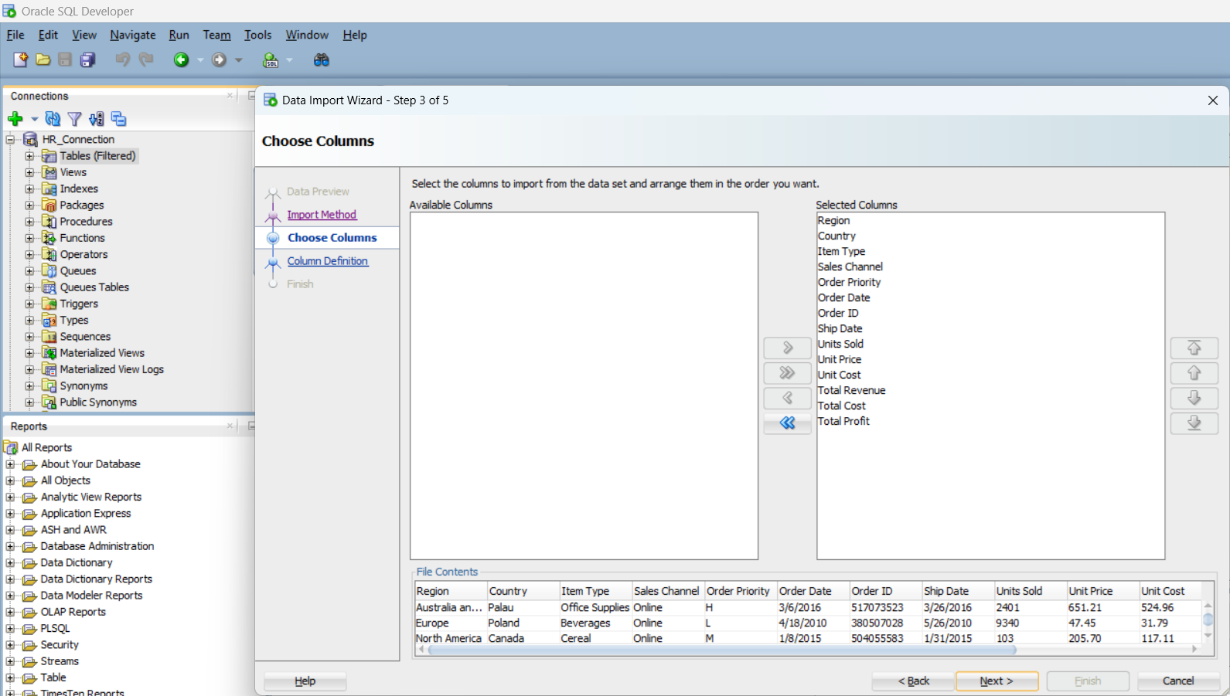This screenshot has width=1230, height=696.
Task: Click the Schema Browser icon in Connections
Action: 96,119
